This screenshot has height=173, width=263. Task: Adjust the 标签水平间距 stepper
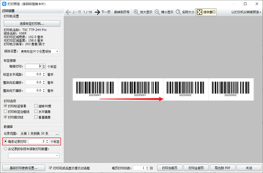tap(44, 74)
